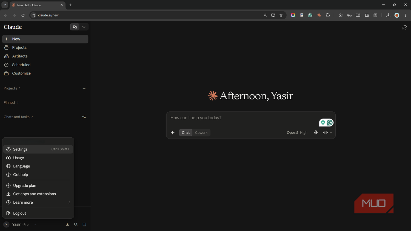Open Artifacts in the sidebar
The height and width of the screenshot is (231, 411).
(45, 56)
